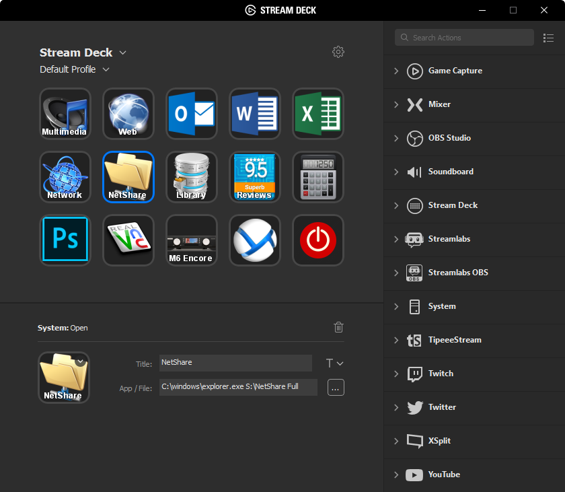Toggle the action list view icon
565x492 pixels.
(548, 38)
